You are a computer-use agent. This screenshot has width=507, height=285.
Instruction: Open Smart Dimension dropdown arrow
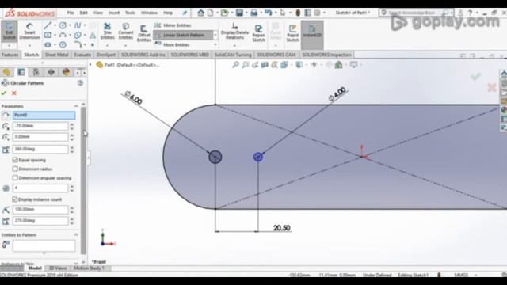[29, 45]
